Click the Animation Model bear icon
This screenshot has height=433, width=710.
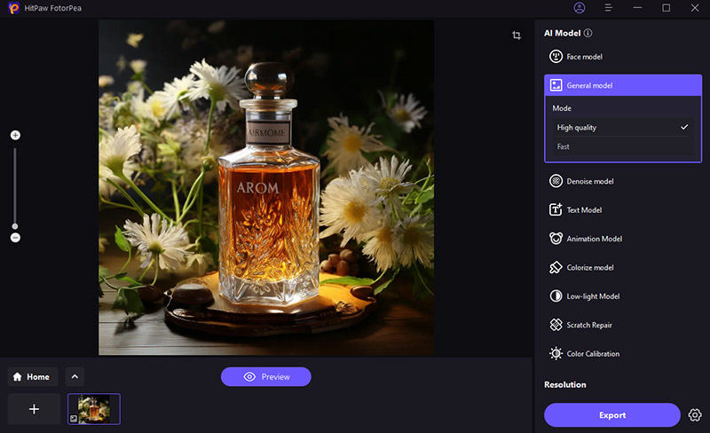coord(556,239)
